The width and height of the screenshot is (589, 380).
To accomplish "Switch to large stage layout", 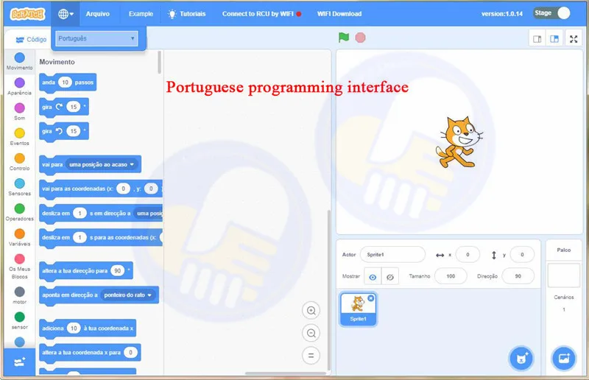I will (554, 39).
